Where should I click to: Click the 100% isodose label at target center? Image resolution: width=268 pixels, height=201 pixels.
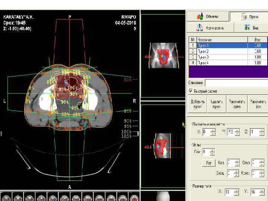click(71, 88)
